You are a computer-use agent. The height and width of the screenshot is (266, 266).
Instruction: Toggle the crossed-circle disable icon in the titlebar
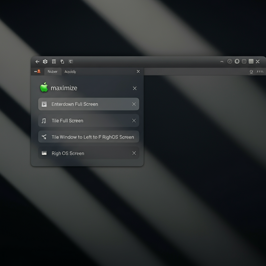(230, 62)
